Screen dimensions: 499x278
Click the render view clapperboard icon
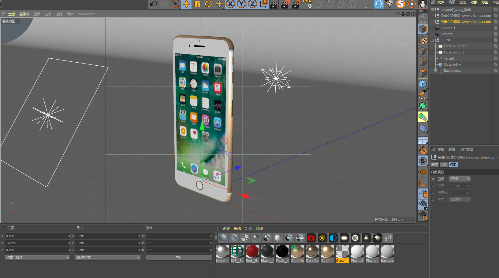click(274, 4)
